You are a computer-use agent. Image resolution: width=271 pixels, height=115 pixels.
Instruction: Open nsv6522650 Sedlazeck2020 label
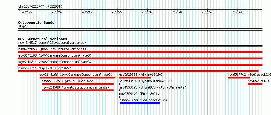[x=143, y=100]
